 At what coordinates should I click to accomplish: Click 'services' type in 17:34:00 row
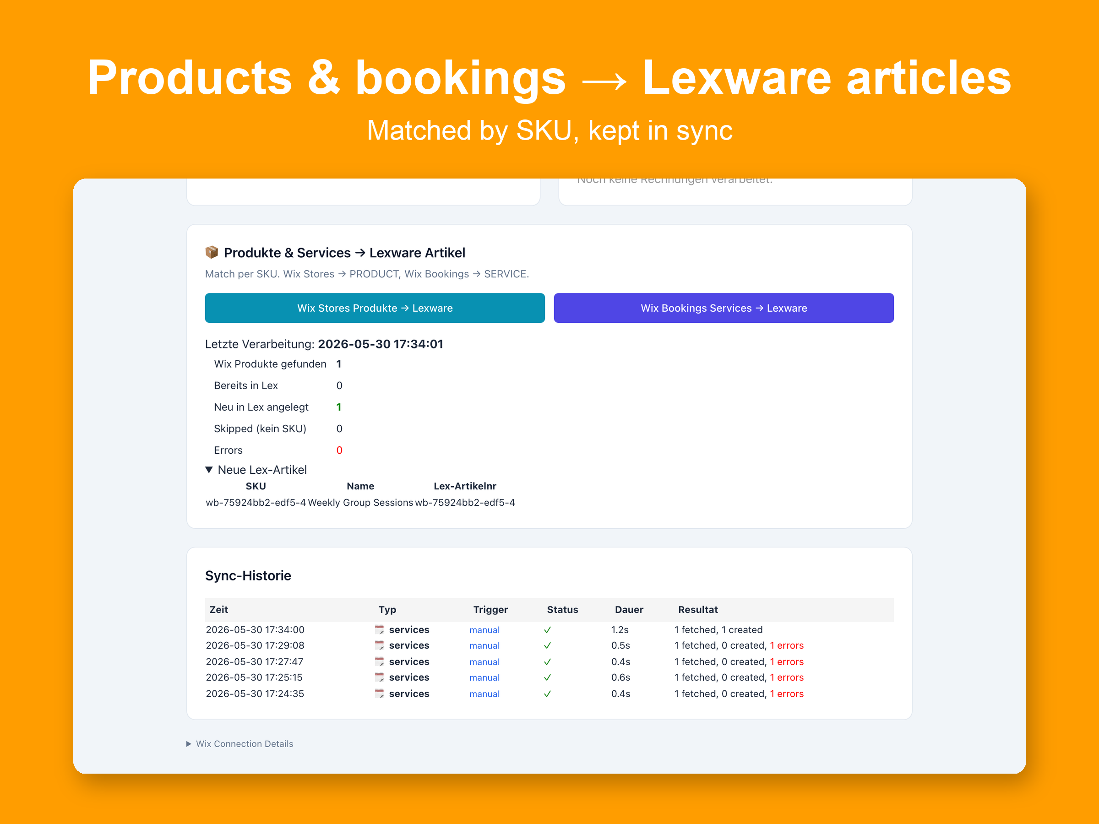pos(409,630)
